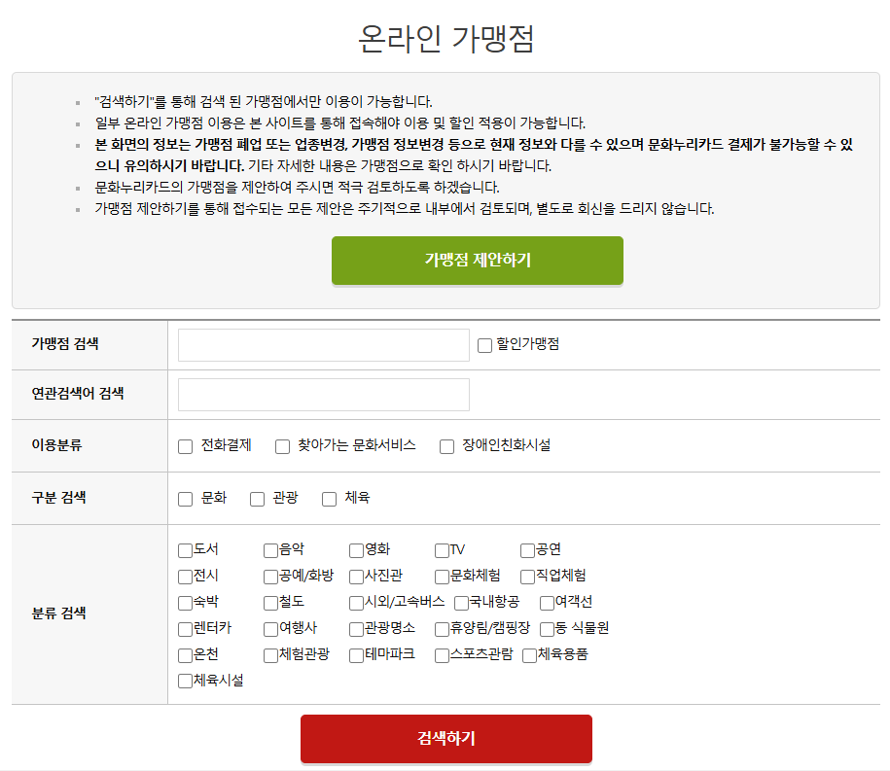
Task: Check the 도서 classification box
Action: pyautogui.click(x=184, y=550)
